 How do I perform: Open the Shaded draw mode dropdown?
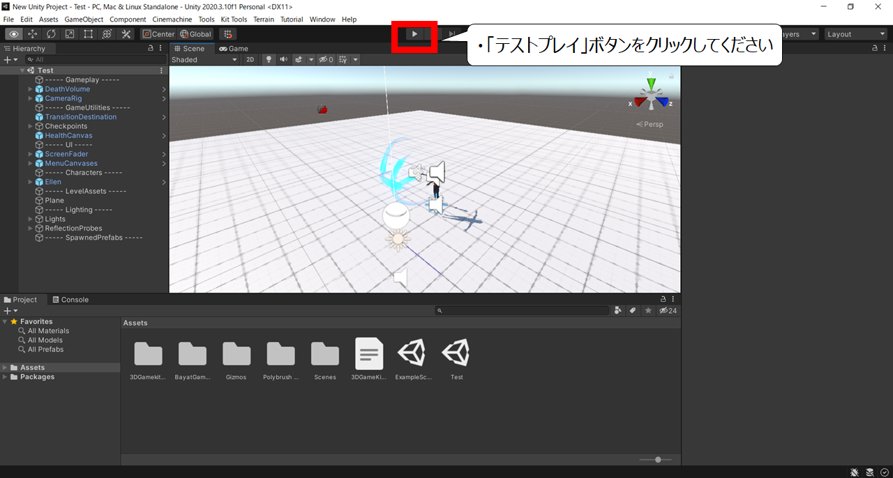(204, 60)
